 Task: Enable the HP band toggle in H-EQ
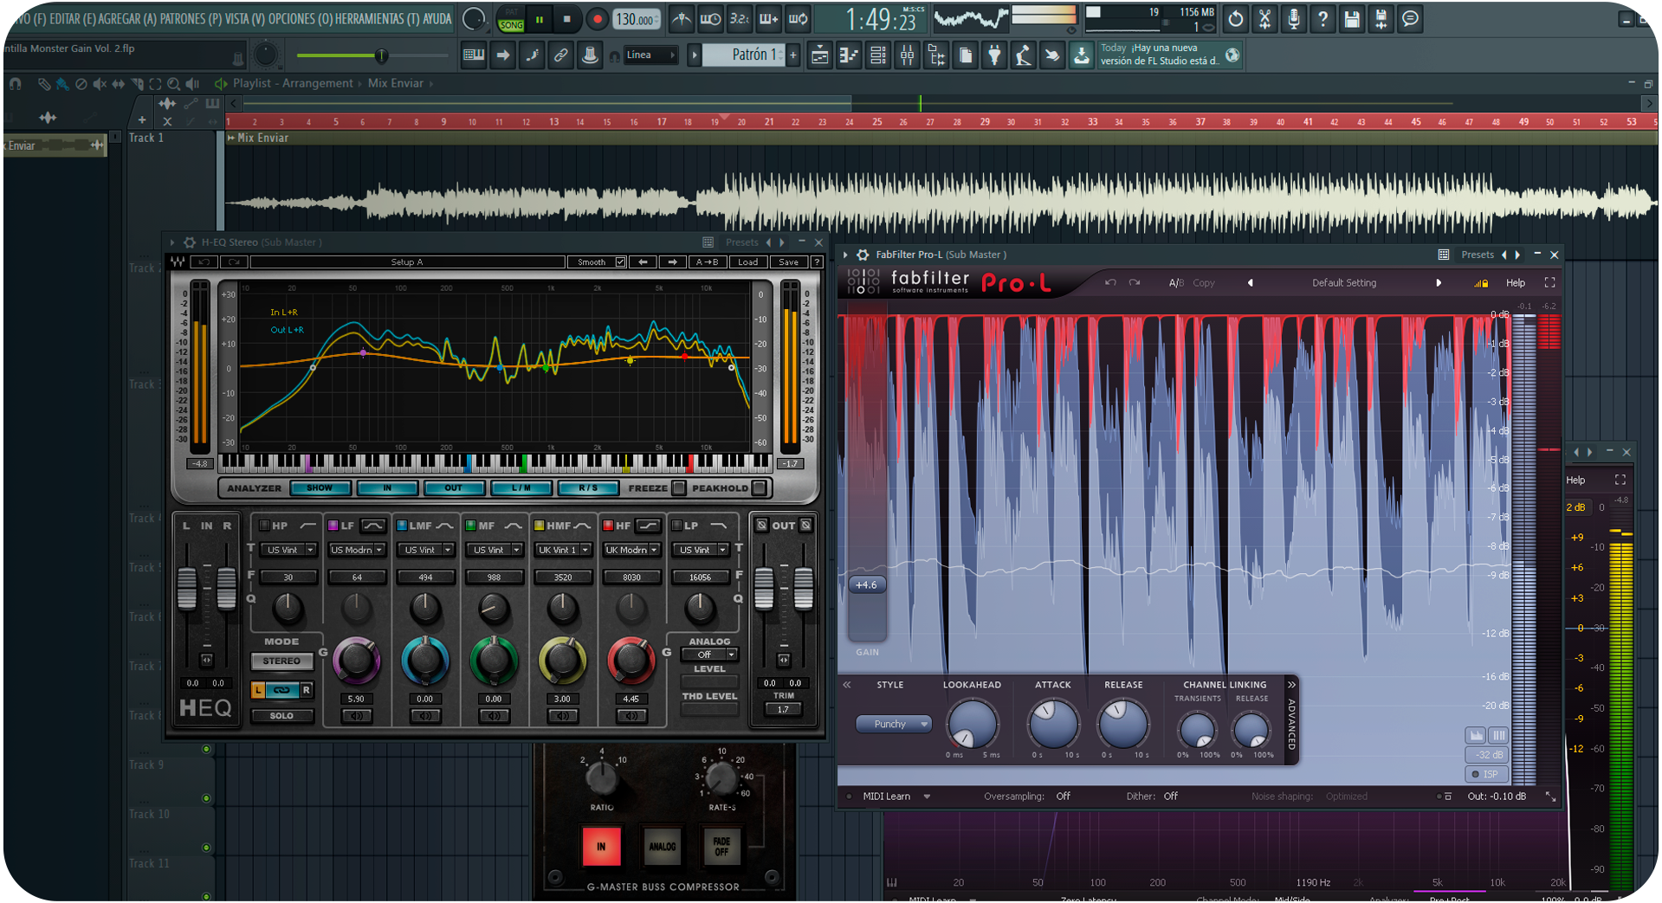point(264,526)
